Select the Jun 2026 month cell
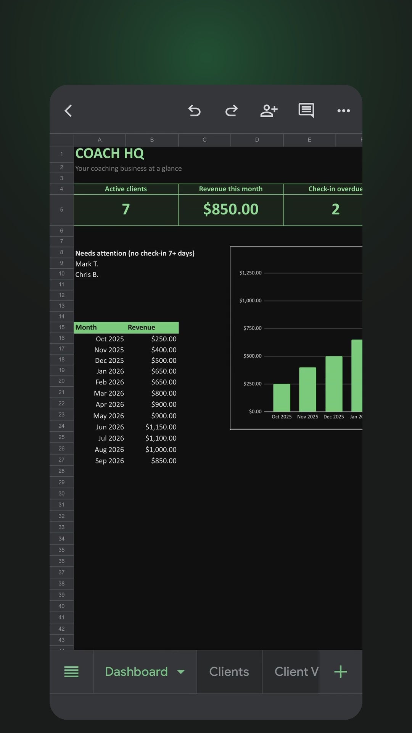This screenshot has width=412, height=733. [x=100, y=427]
